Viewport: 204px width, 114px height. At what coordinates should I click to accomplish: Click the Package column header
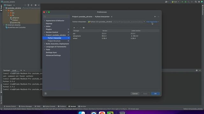pyautogui.click(x=76, y=31)
